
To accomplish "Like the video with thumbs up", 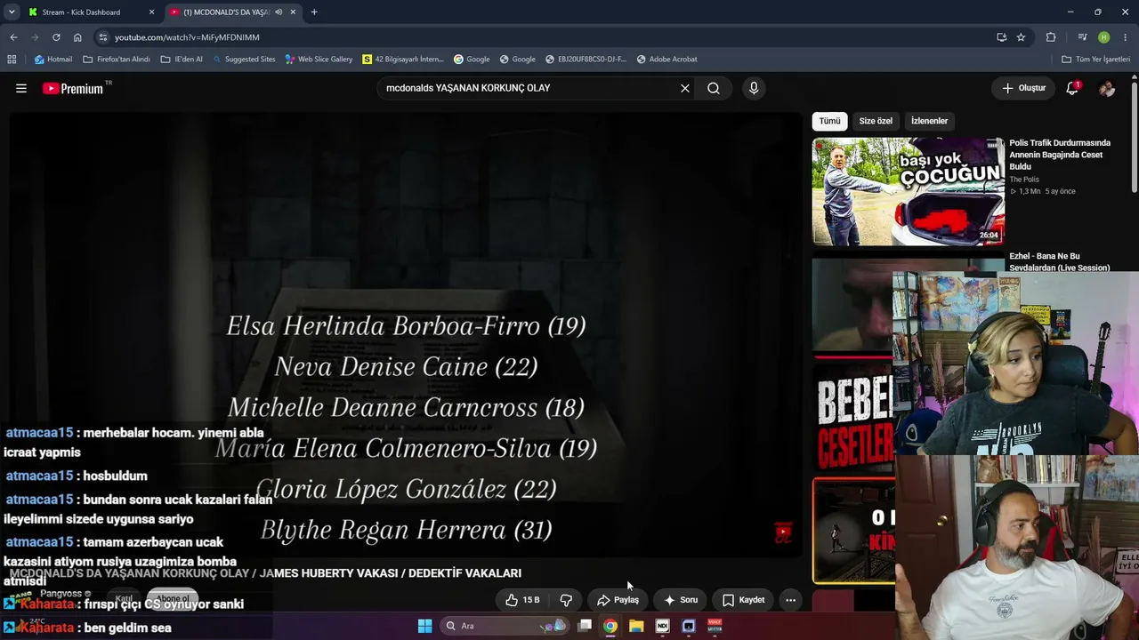I will pos(522,600).
